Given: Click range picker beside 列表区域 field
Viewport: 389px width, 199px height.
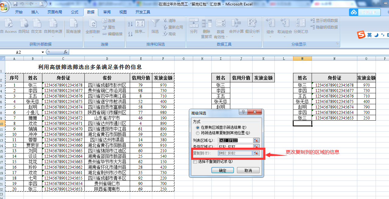Looking at the screenshot, I should [x=256, y=140].
